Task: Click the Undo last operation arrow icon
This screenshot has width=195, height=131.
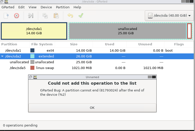Action: click(x=70, y=16)
